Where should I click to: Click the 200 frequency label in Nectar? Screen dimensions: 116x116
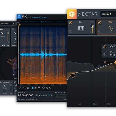[x=109, y=104]
